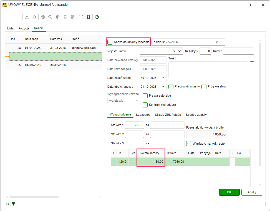This screenshot has height=211, width=270.
Task: Click the green hourglass toolbar icon
Action: [x=89, y=17]
